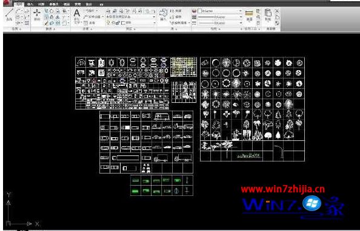Click the Copy Clip icon in clipboard

277,17
